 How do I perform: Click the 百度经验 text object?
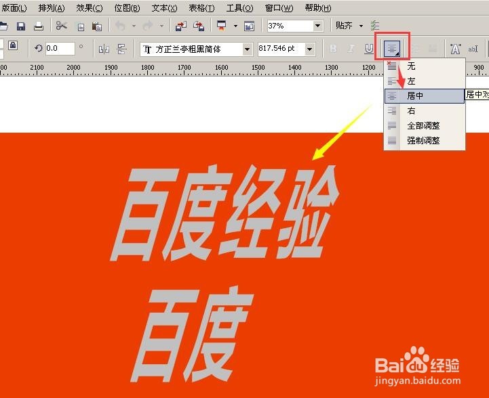(x=224, y=214)
